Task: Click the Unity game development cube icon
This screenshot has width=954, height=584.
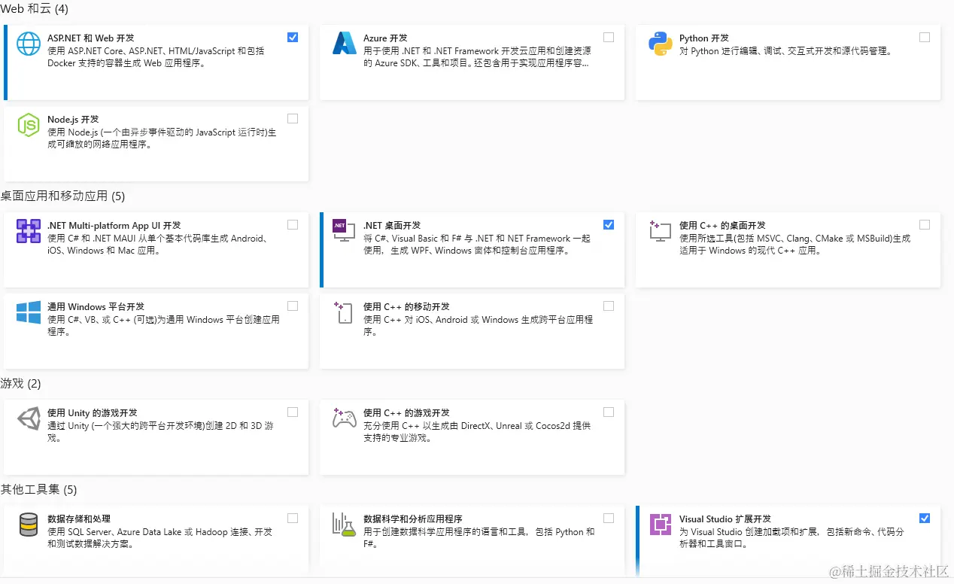Action: (29, 418)
